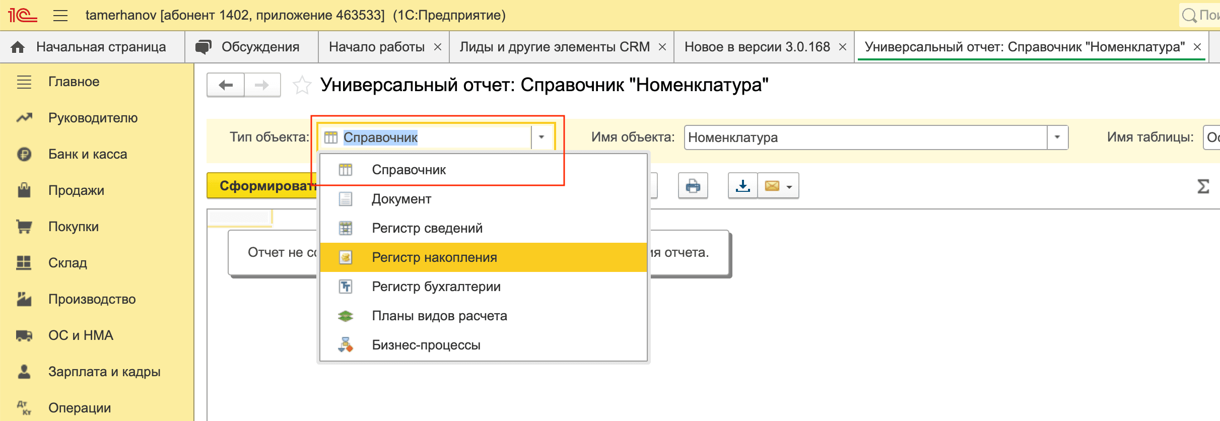Open the main hamburger menu
The image size is (1220, 421).
(x=60, y=16)
